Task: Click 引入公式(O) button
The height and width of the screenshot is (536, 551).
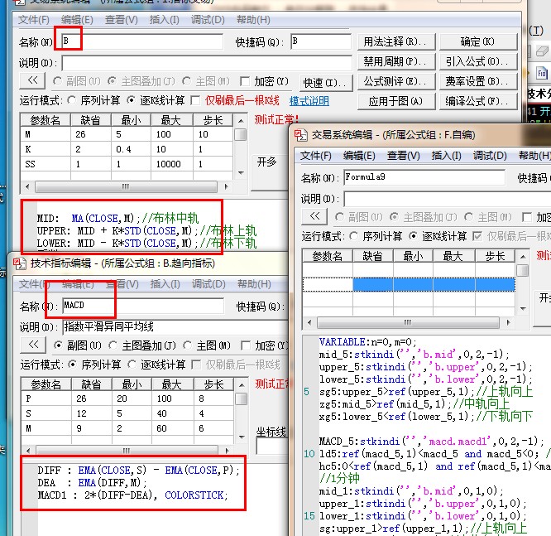Action: [x=478, y=61]
